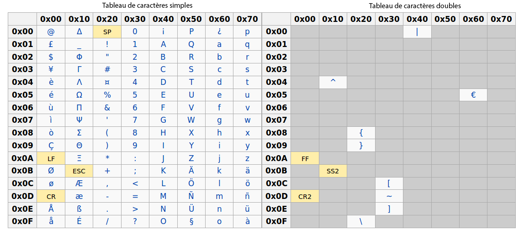
Task: Select the € euro symbol cell
Action: click(x=473, y=95)
